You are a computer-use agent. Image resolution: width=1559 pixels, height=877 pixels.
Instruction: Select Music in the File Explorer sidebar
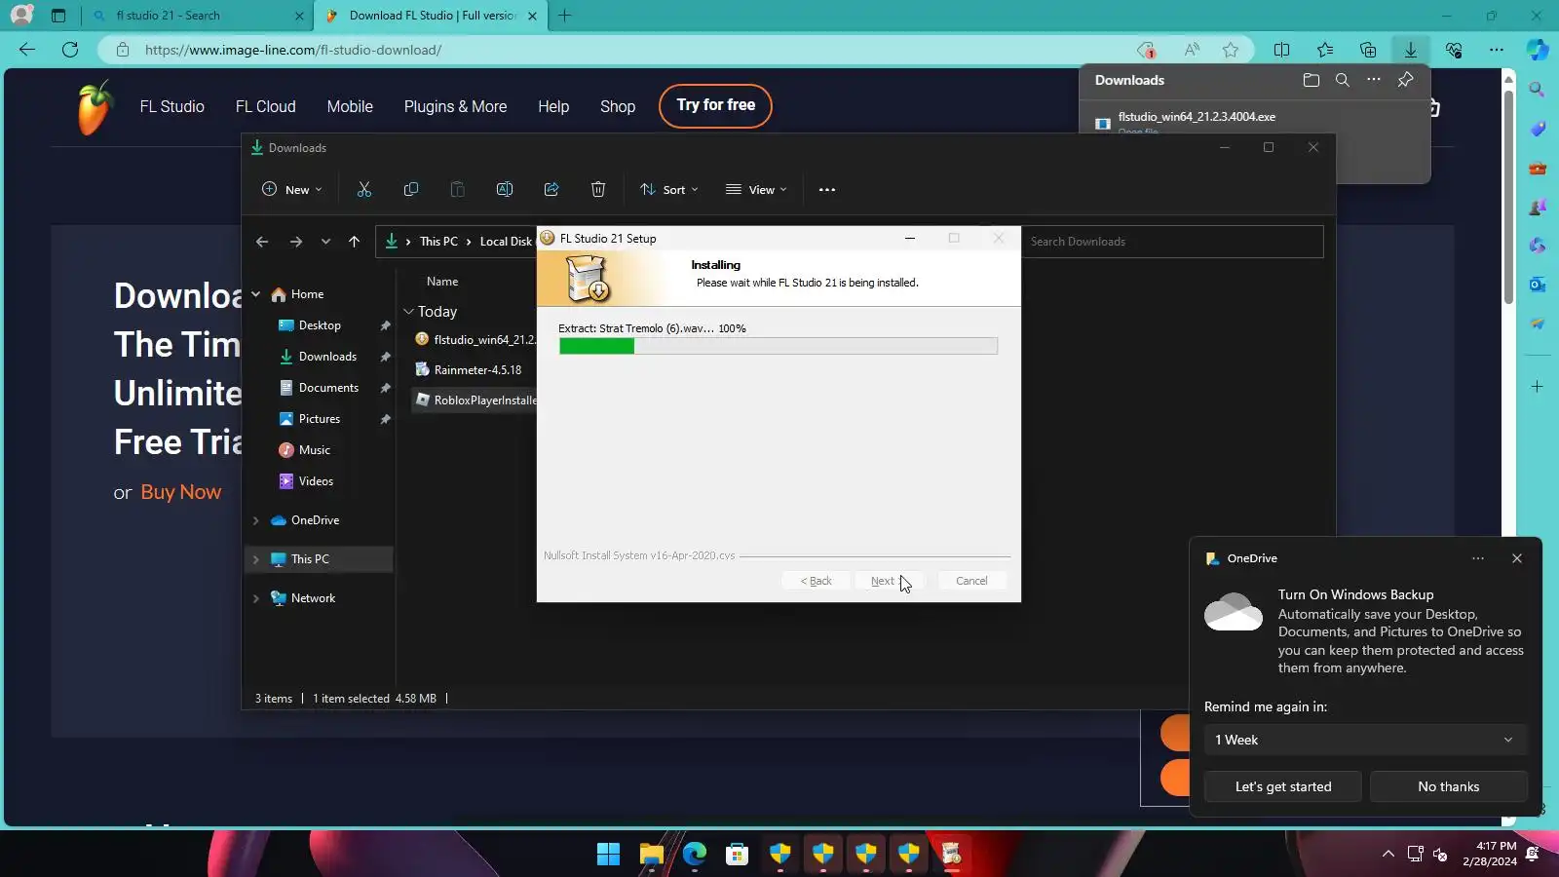coord(314,450)
